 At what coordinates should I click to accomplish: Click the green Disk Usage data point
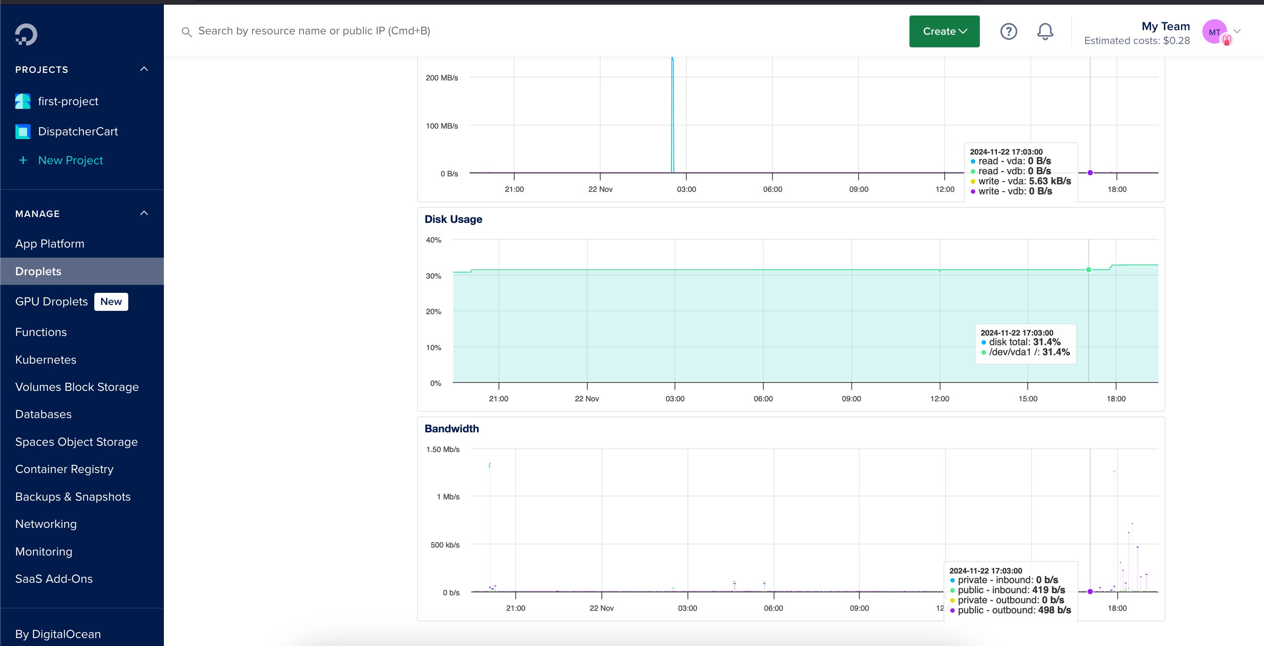[x=1088, y=270]
